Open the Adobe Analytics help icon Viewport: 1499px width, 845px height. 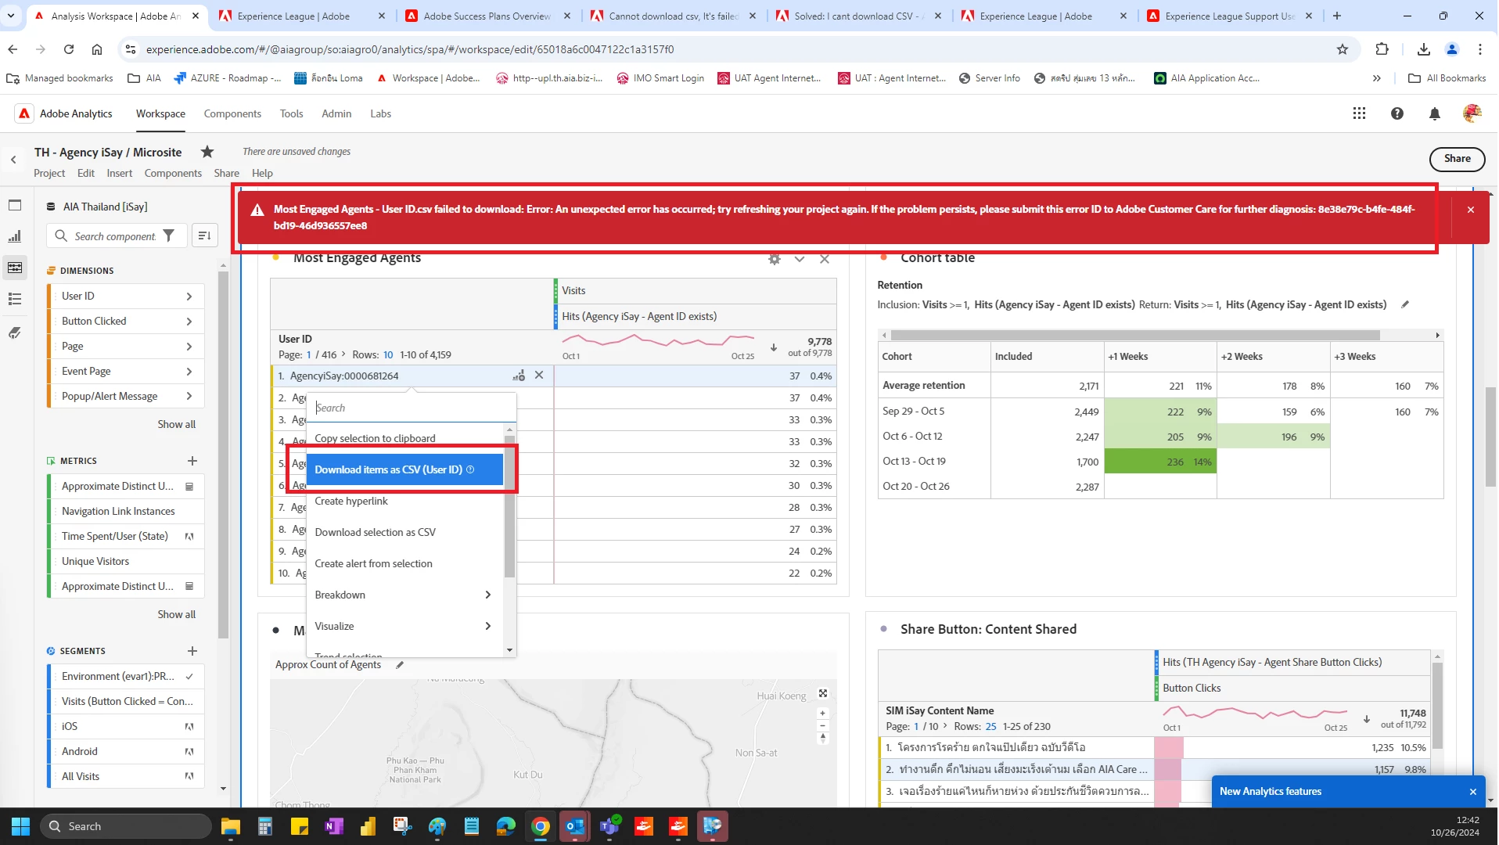click(1397, 113)
